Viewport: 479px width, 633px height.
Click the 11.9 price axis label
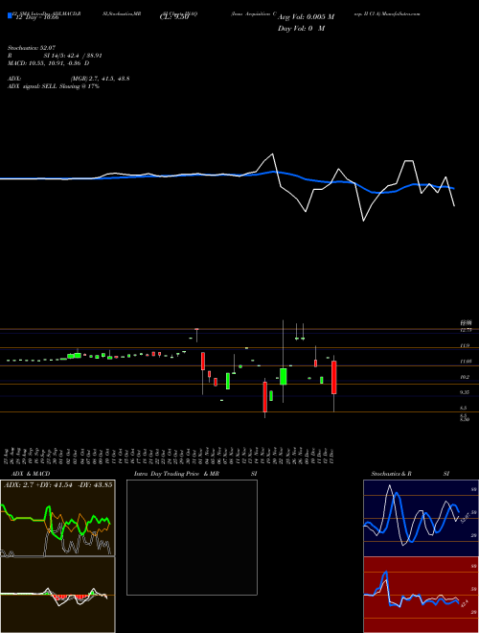tap(465, 345)
